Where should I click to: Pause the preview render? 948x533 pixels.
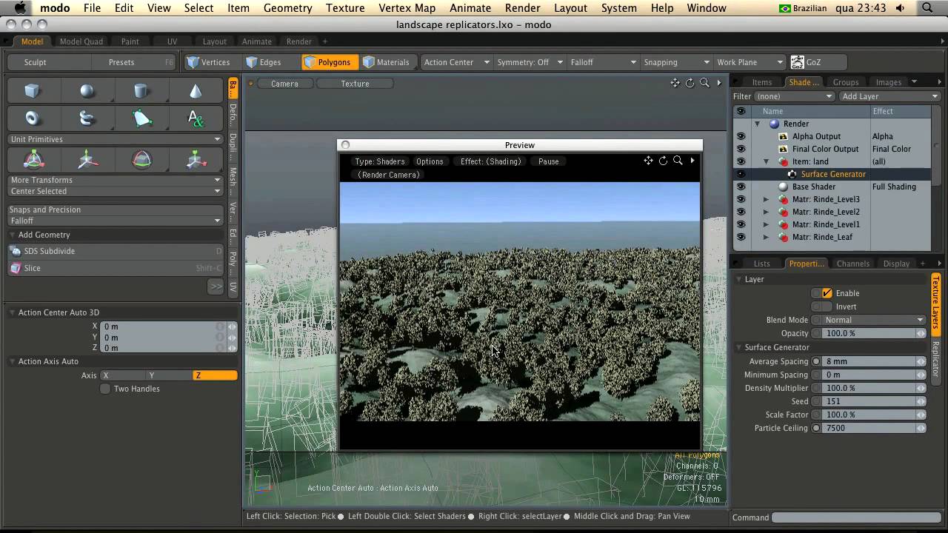click(548, 161)
